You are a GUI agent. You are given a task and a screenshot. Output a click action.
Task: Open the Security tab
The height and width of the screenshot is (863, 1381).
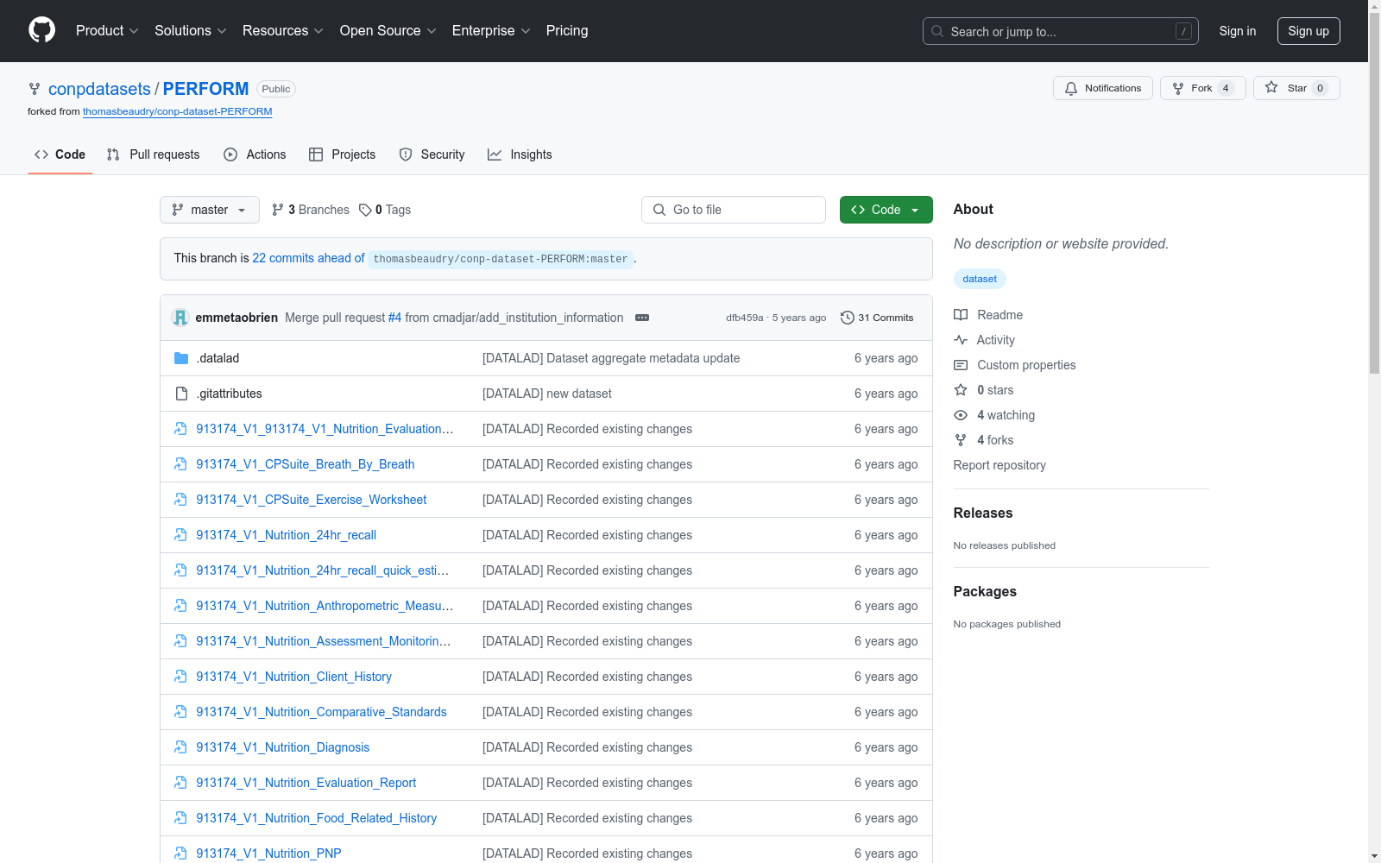click(432, 154)
